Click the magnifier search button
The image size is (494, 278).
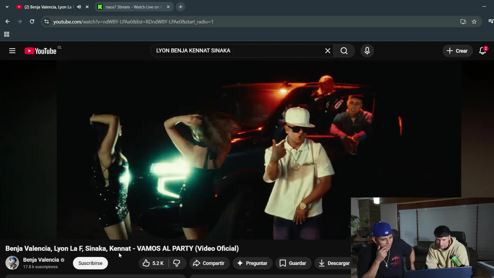[x=344, y=51]
